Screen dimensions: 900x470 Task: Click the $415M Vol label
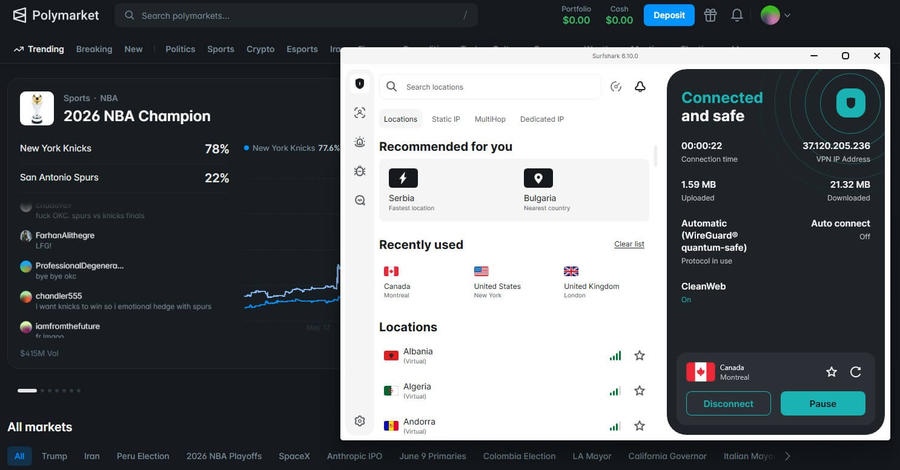coord(39,353)
